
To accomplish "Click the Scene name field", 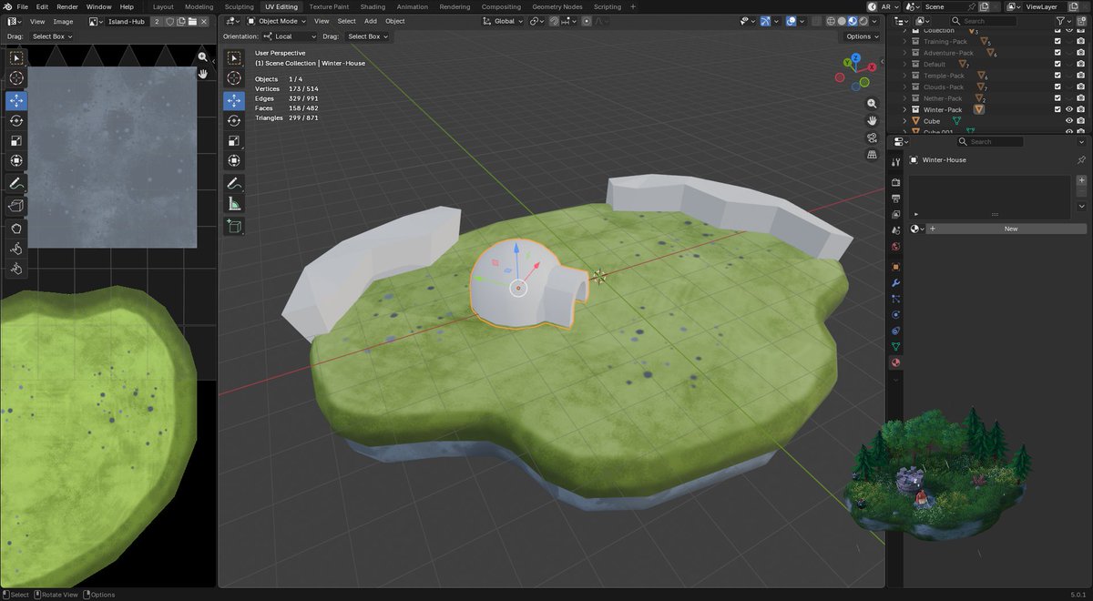I will pyautogui.click(x=951, y=6).
